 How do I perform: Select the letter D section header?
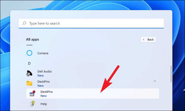(29, 63)
